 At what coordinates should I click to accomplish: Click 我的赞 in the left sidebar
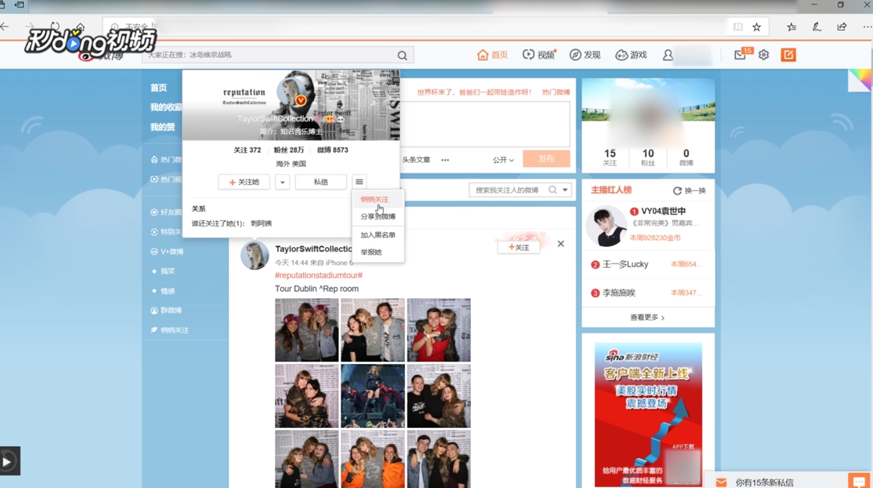[162, 127]
